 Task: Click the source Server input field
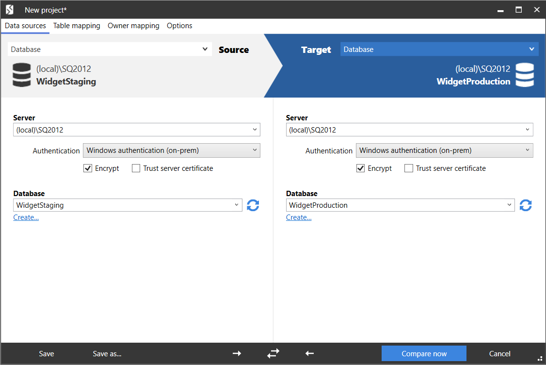pyautogui.click(x=131, y=130)
